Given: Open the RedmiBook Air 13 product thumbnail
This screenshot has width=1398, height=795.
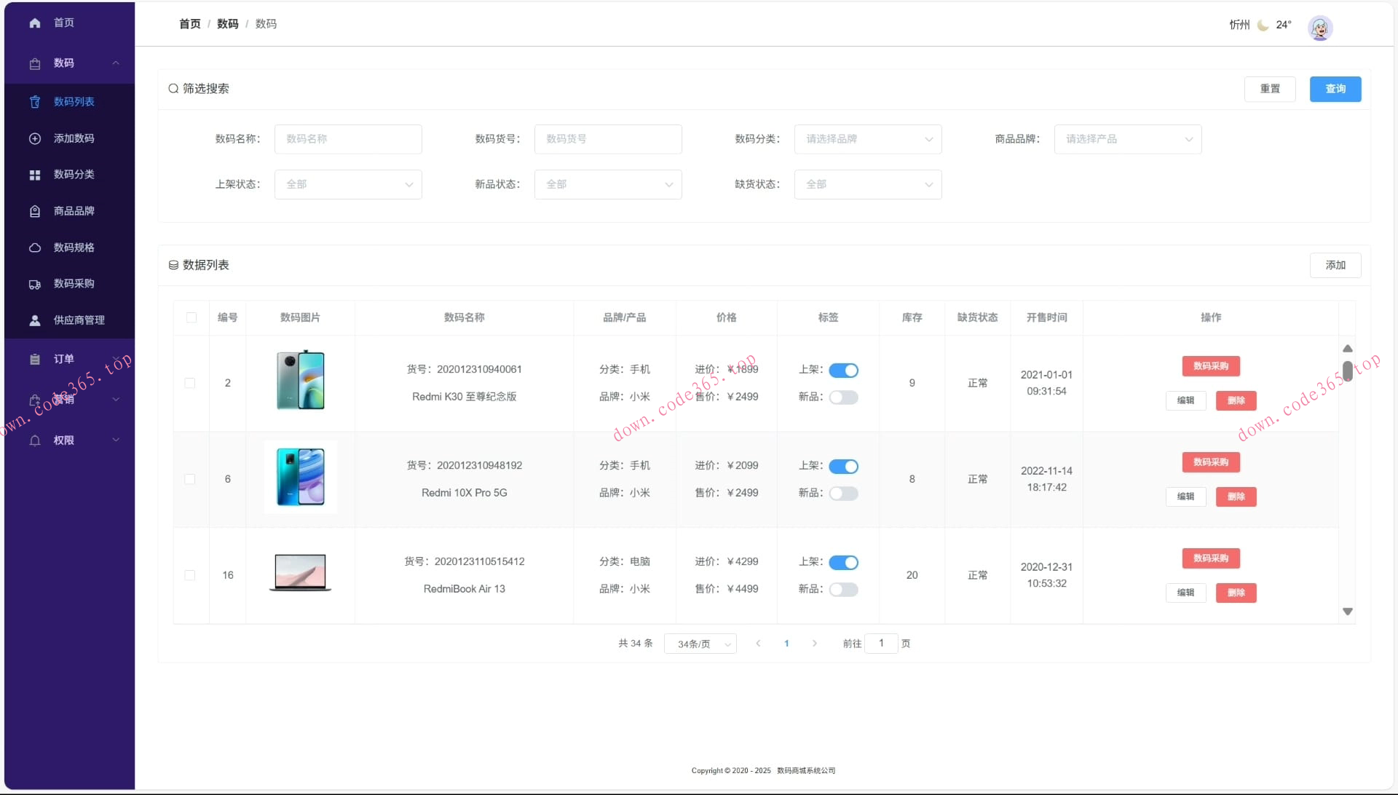Looking at the screenshot, I should coord(300,572).
